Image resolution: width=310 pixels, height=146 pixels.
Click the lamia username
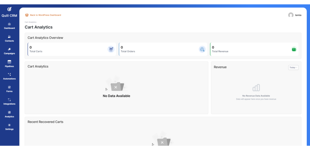298,15
